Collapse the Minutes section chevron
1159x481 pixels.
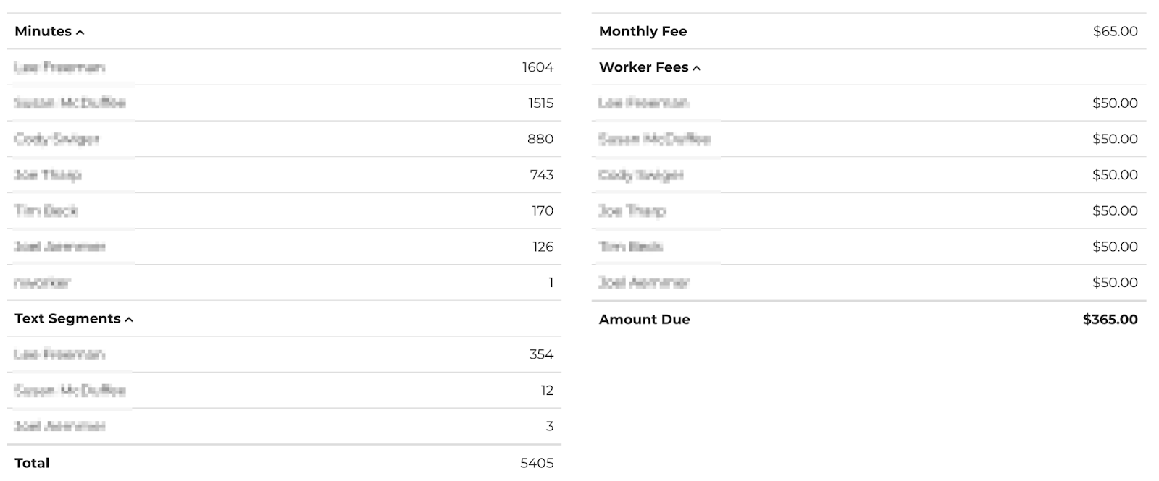80,33
